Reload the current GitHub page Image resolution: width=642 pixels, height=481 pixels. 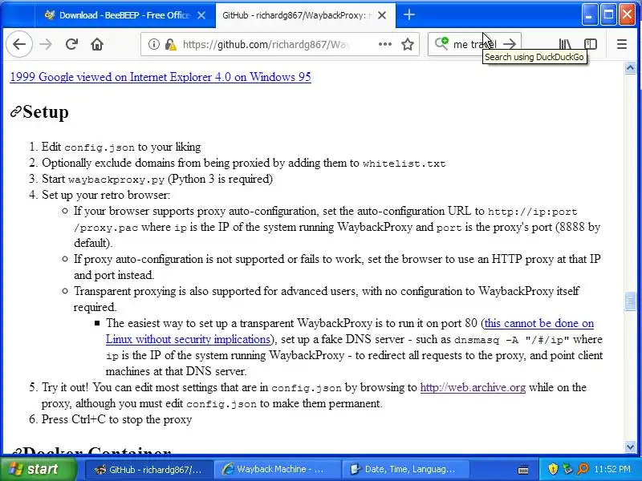click(71, 44)
